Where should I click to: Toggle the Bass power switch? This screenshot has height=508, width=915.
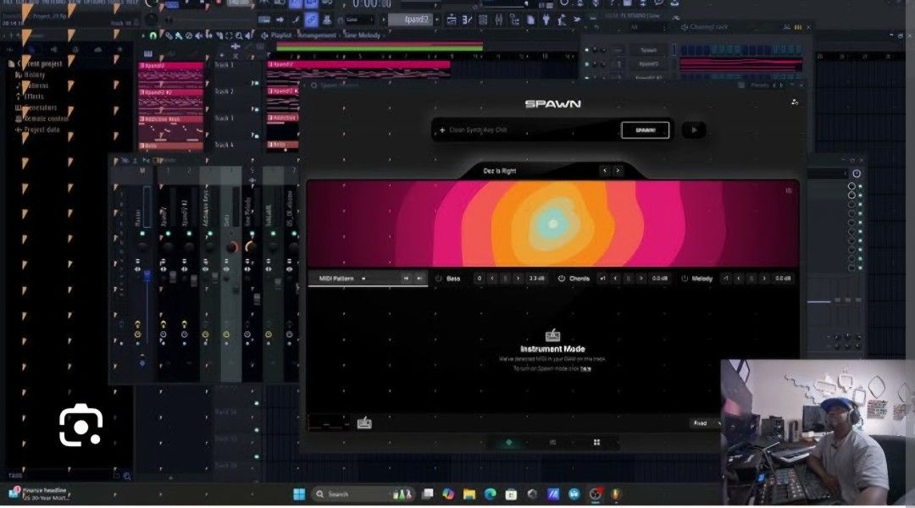click(x=439, y=279)
